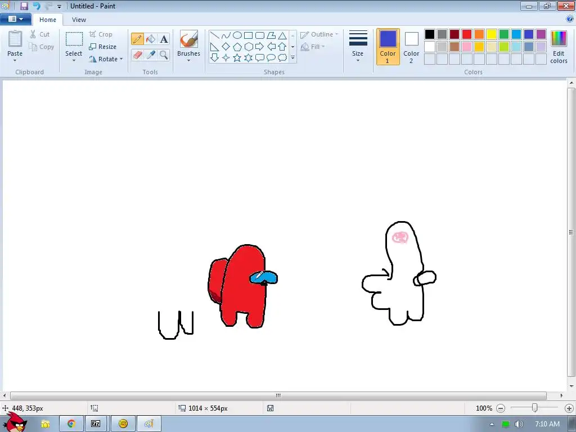Click the Angry Birds Start button
576x432 pixels.
(15, 422)
